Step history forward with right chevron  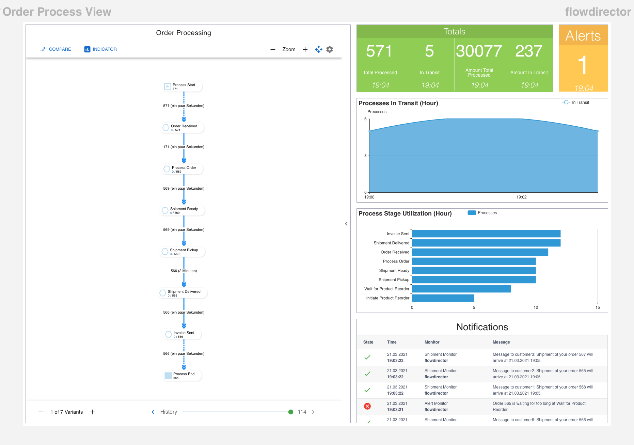click(x=313, y=412)
